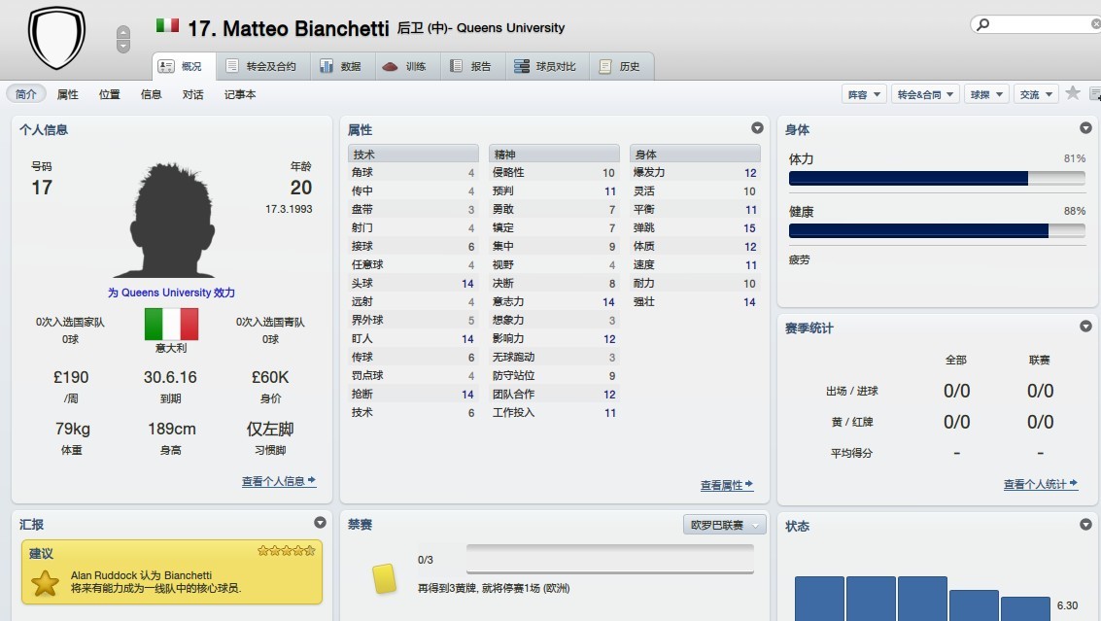Click the gold star icon in 建议 note
The width and height of the screenshot is (1101, 621).
tap(45, 582)
